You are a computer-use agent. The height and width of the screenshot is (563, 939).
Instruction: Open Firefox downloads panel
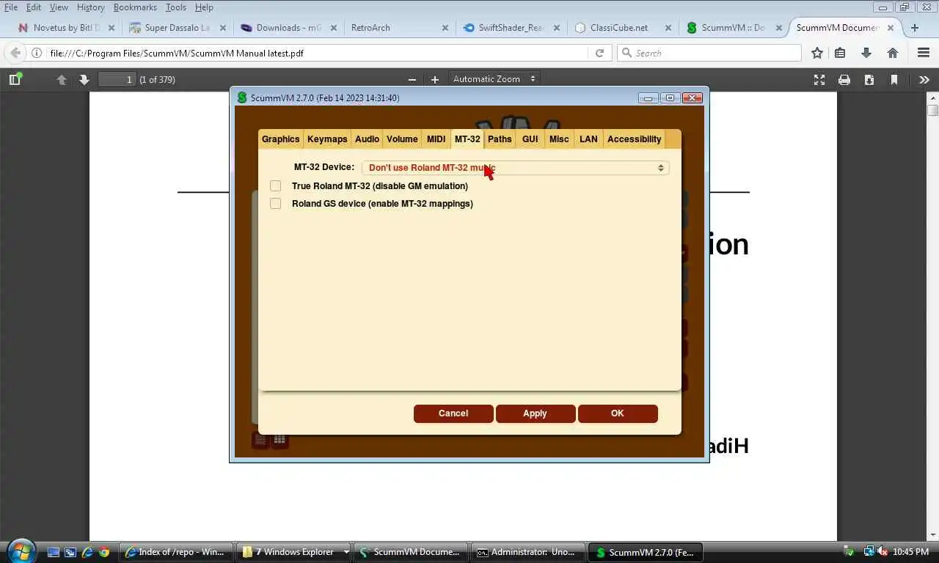[x=866, y=53]
